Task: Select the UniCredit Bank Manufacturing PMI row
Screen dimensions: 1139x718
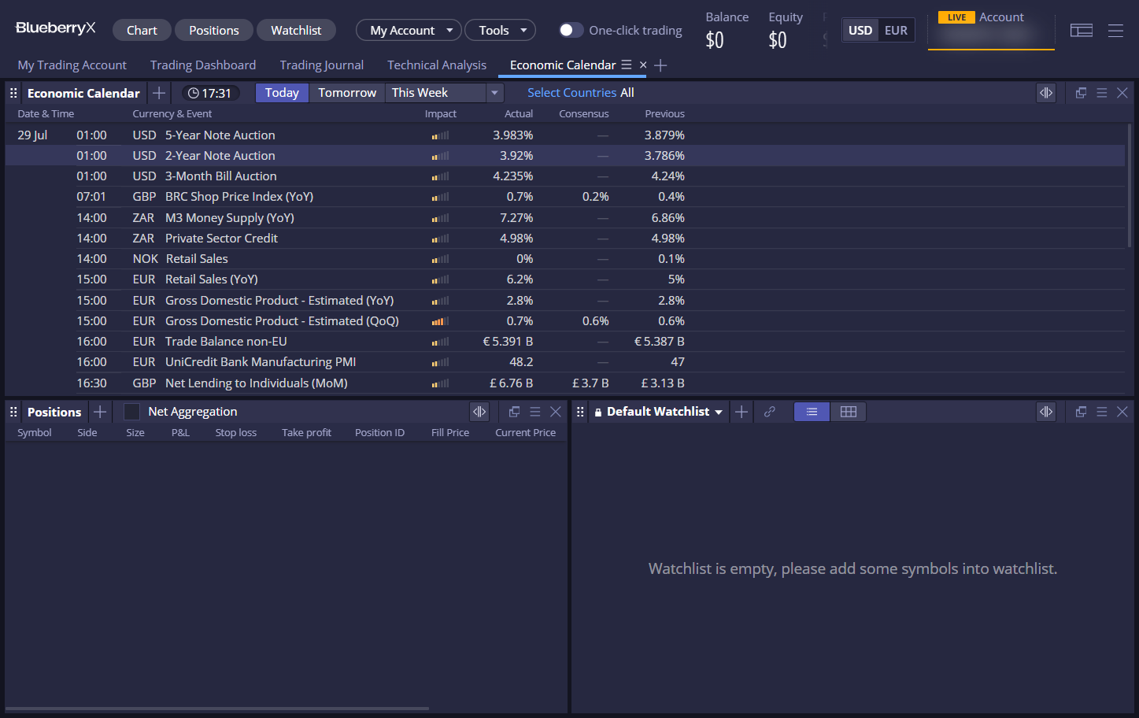Action: tap(565, 362)
